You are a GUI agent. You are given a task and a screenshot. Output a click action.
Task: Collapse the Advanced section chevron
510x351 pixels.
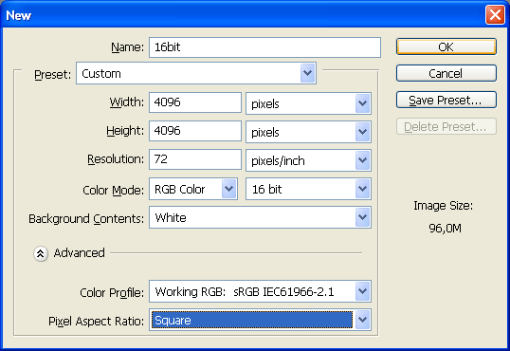pos(41,253)
